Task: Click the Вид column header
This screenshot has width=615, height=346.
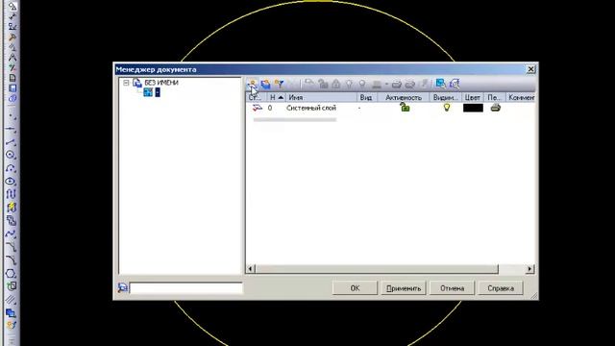Action: click(x=367, y=97)
